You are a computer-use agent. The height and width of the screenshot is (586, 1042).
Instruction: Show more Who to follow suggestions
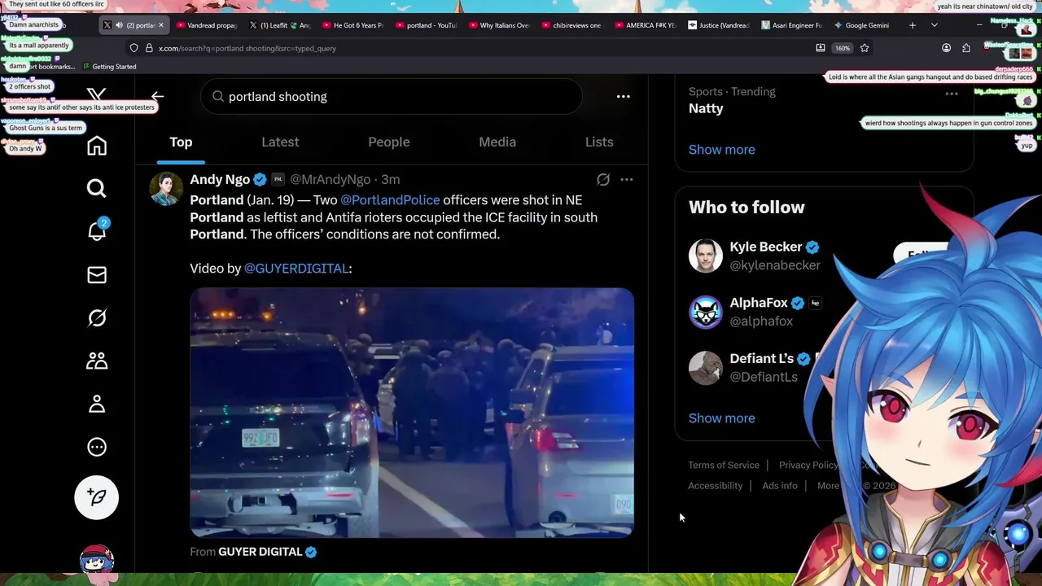722,418
